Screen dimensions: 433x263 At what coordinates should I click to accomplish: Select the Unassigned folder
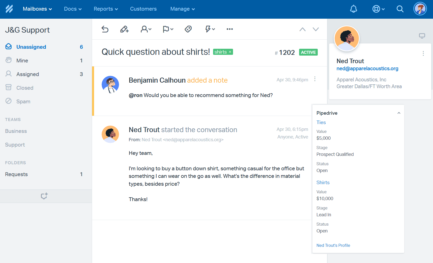[x=31, y=47]
